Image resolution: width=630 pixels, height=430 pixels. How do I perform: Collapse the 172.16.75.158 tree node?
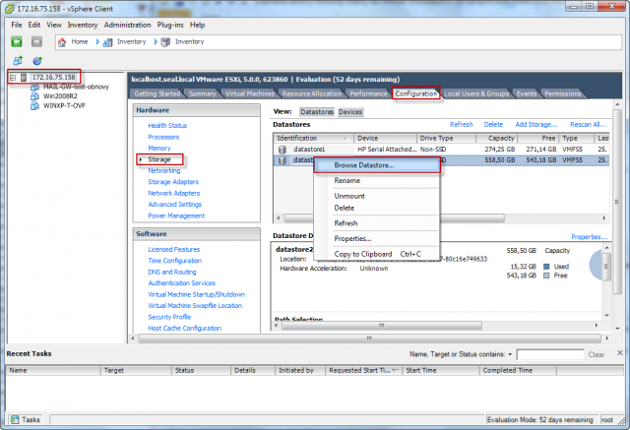13,77
